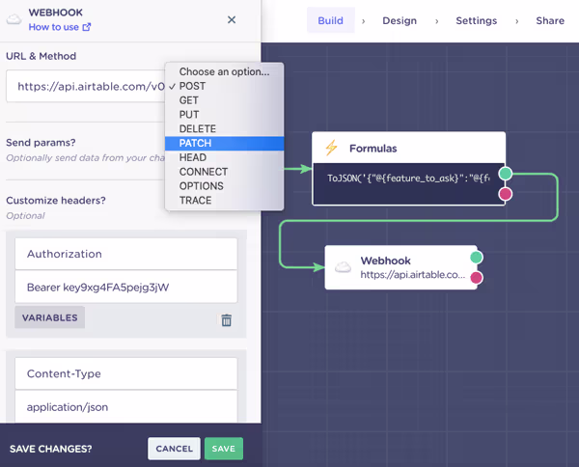Select PUT method option

pos(225,115)
